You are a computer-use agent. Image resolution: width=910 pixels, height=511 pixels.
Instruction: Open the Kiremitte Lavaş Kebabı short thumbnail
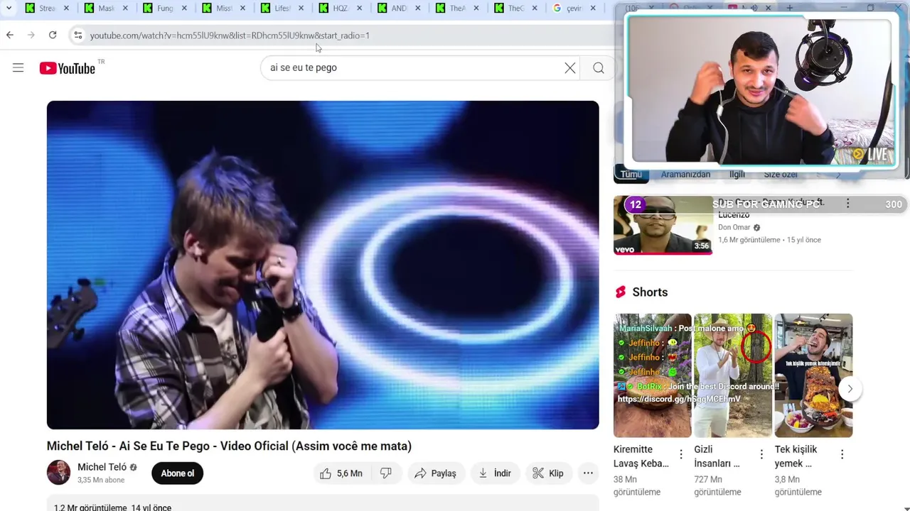coord(652,375)
